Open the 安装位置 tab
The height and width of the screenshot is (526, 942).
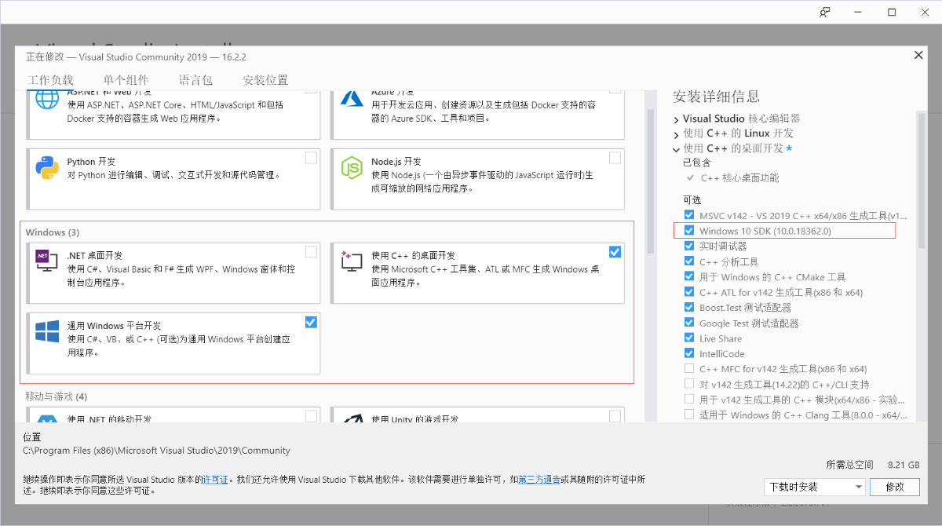click(265, 80)
